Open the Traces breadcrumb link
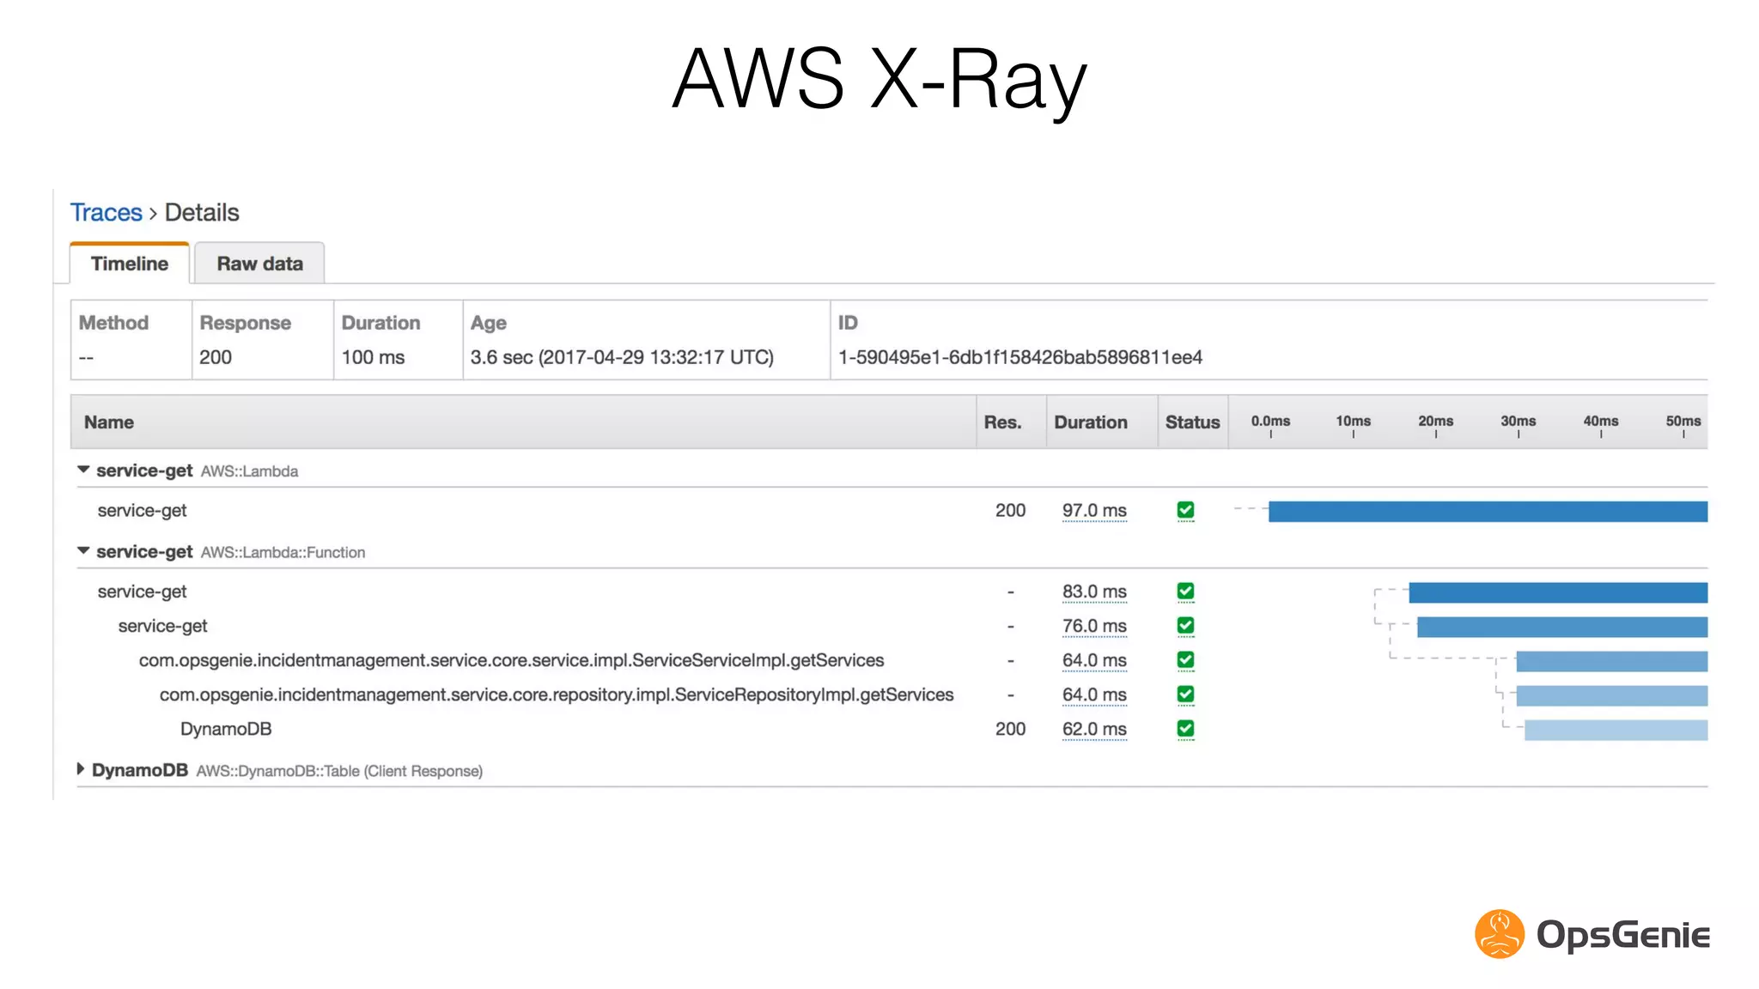 pyautogui.click(x=106, y=213)
